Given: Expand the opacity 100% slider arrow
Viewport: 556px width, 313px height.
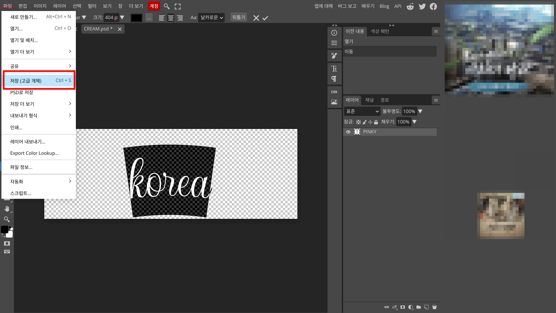Looking at the screenshot, I should (x=420, y=111).
